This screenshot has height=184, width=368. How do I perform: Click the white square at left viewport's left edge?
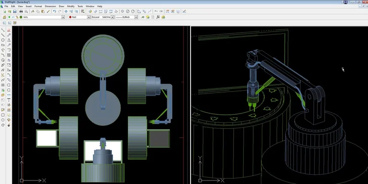tap(47, 138)
